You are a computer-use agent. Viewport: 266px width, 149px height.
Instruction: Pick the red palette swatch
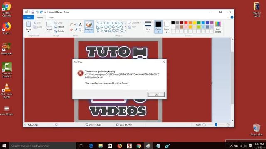[x=186, y=22]
